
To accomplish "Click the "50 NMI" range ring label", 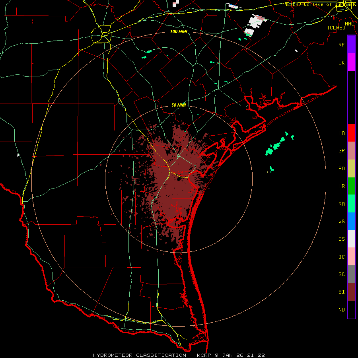I will pyautogui.click(x=179, y=105).
